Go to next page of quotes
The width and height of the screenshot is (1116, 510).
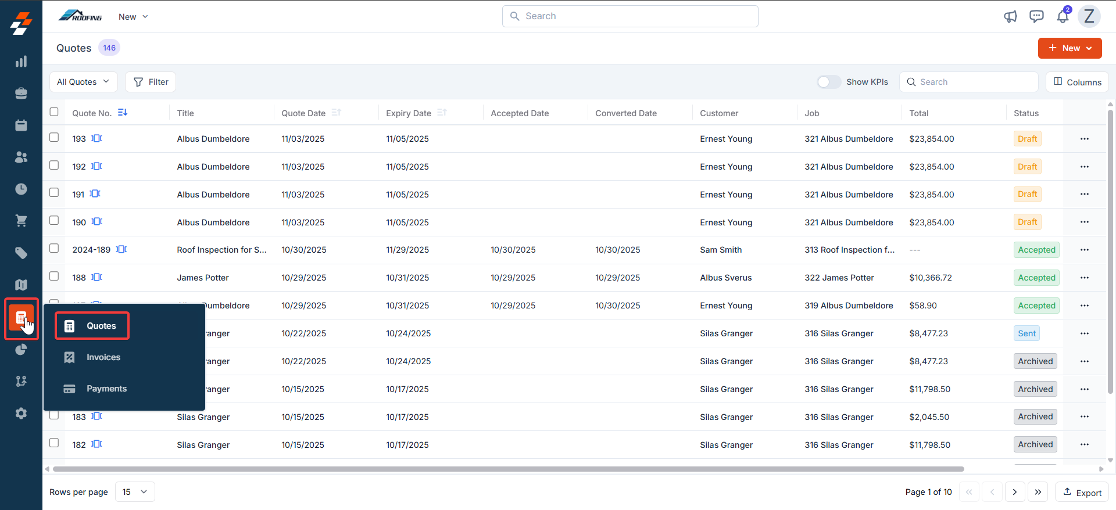point(1015,492)
